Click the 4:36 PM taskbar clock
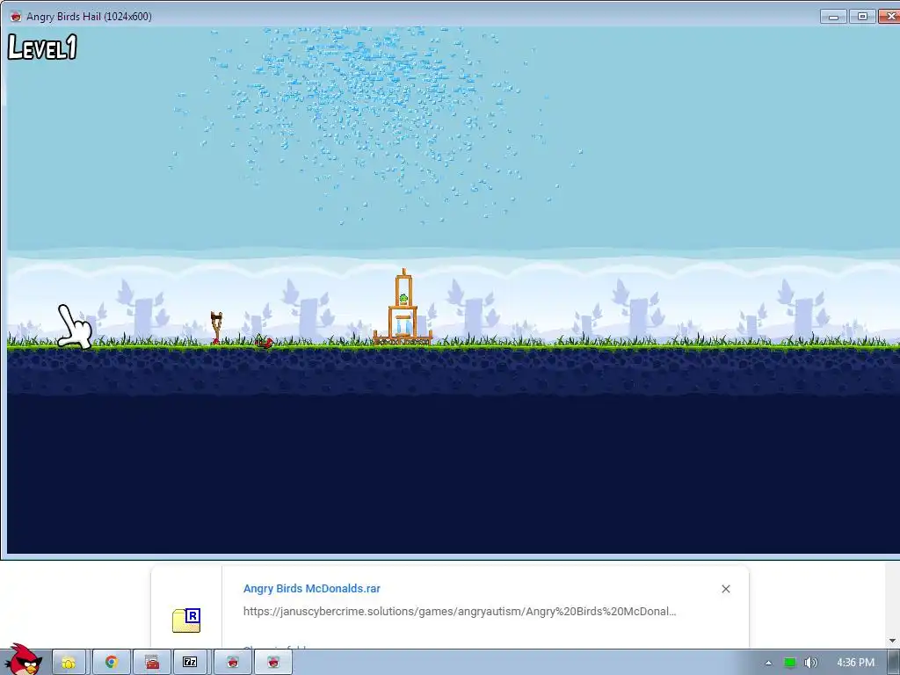The width and height of the screenshot is (900, 675). [855, 663]
